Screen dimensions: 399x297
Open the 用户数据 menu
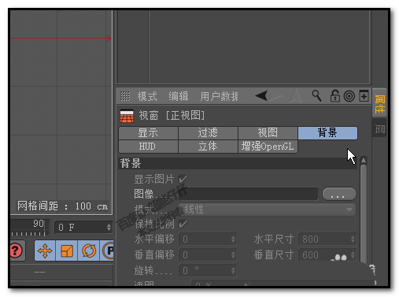(x=220, y=96)
